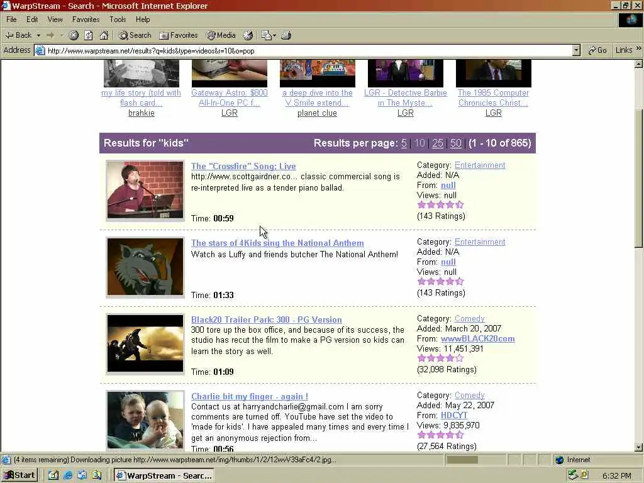The width and height of the screenshot is (644, 483).
Task: Click the Mail toolbar icon
Action: pos(269,35)
